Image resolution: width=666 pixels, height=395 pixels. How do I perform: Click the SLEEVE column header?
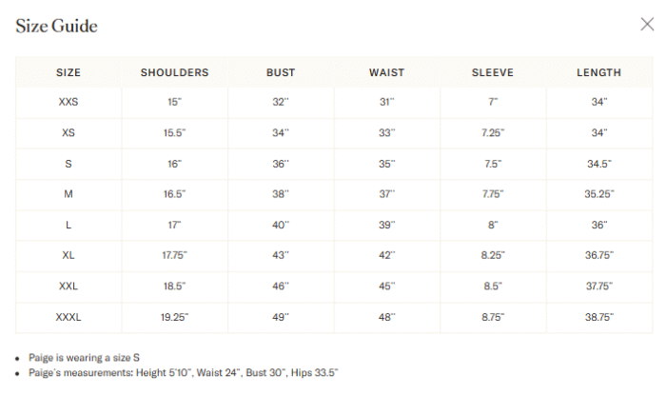pos(493,72)
